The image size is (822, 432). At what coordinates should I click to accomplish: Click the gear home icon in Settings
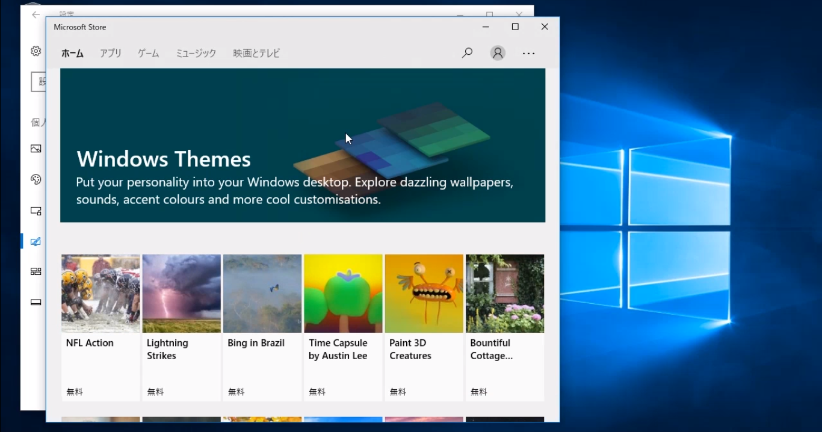click(x=36, y=51)
